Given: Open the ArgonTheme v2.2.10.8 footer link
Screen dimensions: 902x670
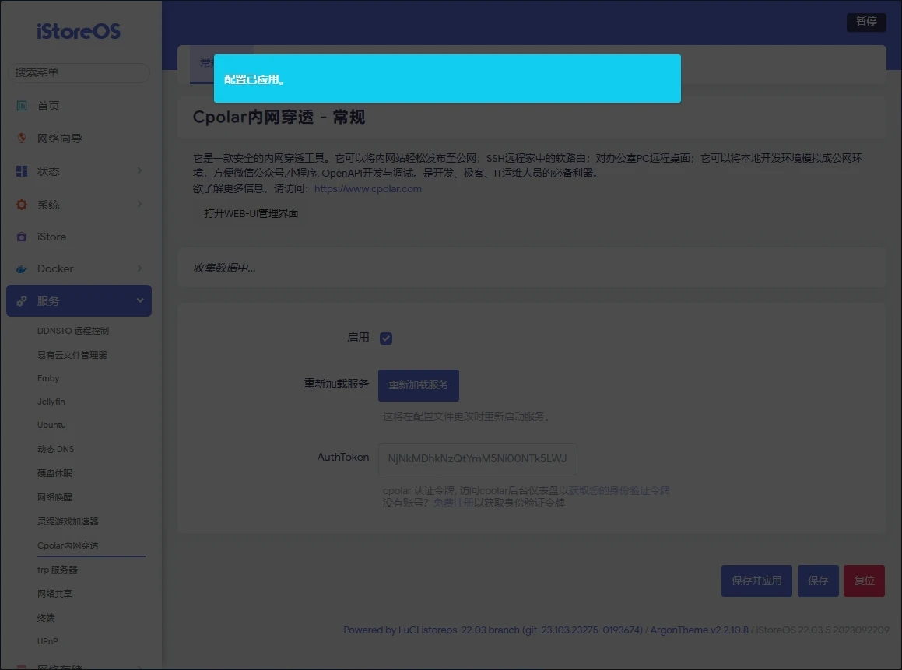Looking at the screenshot, I should coord(700,630).
